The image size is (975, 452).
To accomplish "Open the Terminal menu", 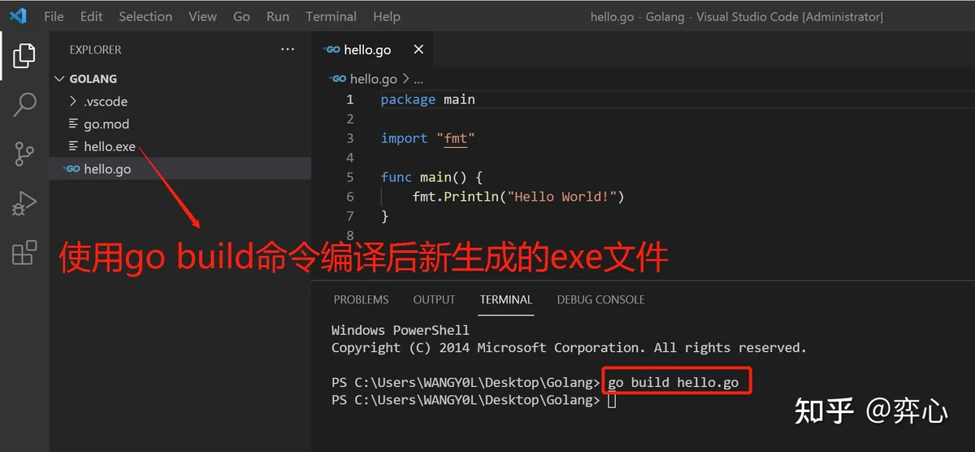I will pyautogui.click(x=331, y=16).
